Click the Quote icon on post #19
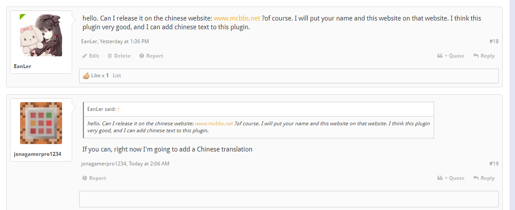The height and width of the screenshot is (210, 515). [440, 178]
